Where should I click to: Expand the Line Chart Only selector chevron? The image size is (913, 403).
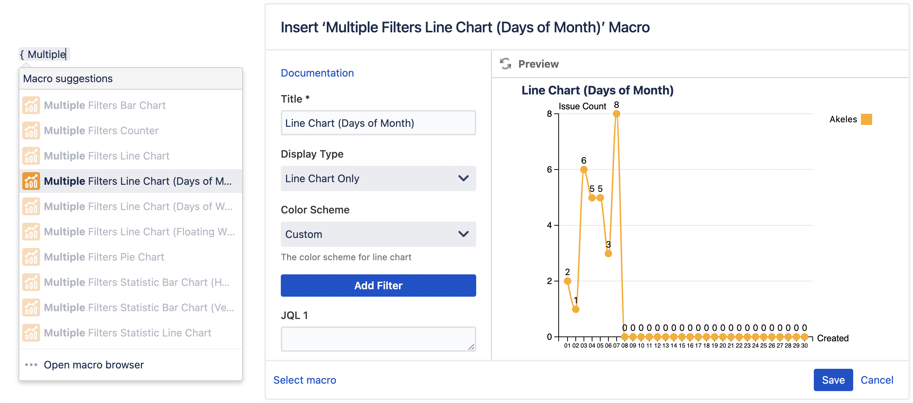(463, 178)
